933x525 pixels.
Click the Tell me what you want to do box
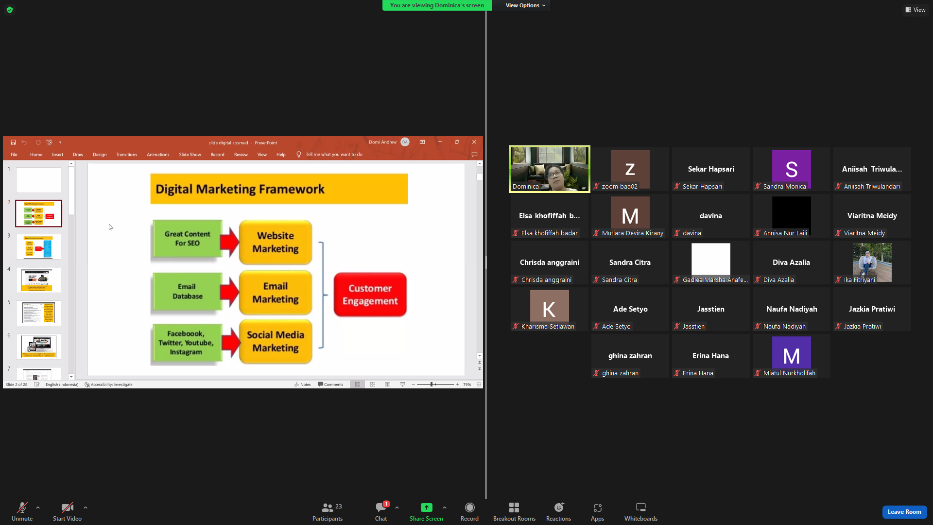(x=334, y=155)
